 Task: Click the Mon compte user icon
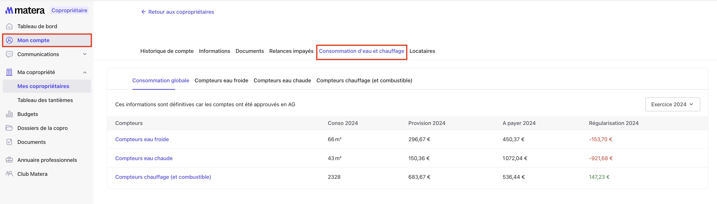point(9,40)
